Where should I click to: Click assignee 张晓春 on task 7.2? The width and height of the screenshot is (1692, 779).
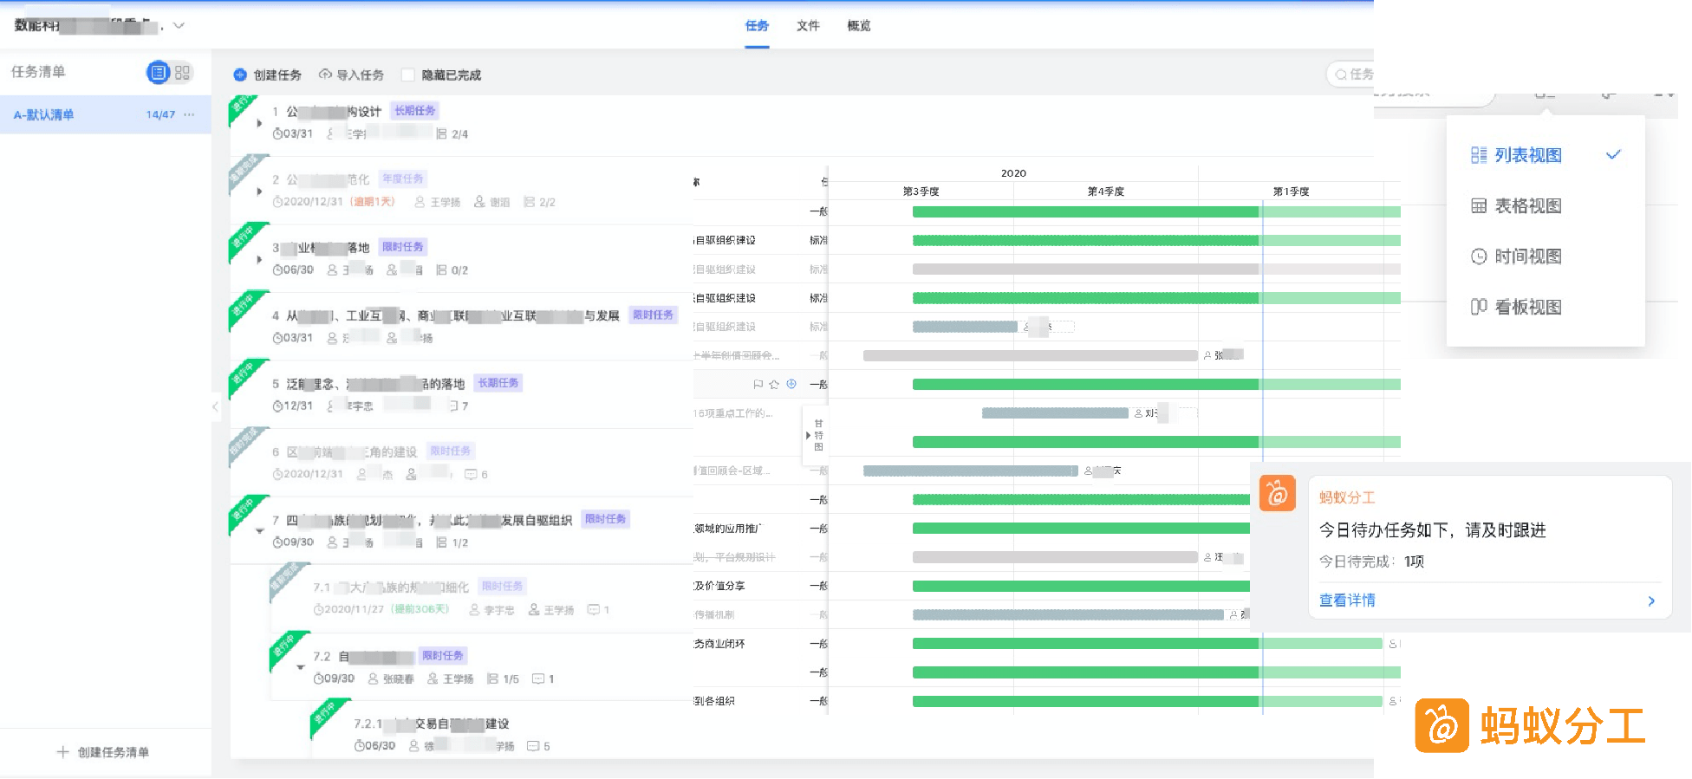point(399,679)
